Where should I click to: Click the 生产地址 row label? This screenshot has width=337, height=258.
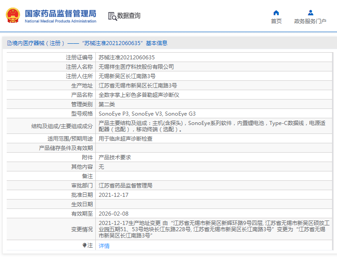coord(82,86)
